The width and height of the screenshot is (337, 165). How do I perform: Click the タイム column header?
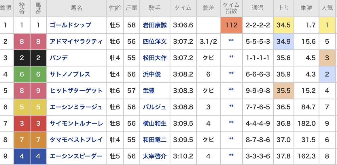[183, 8]
